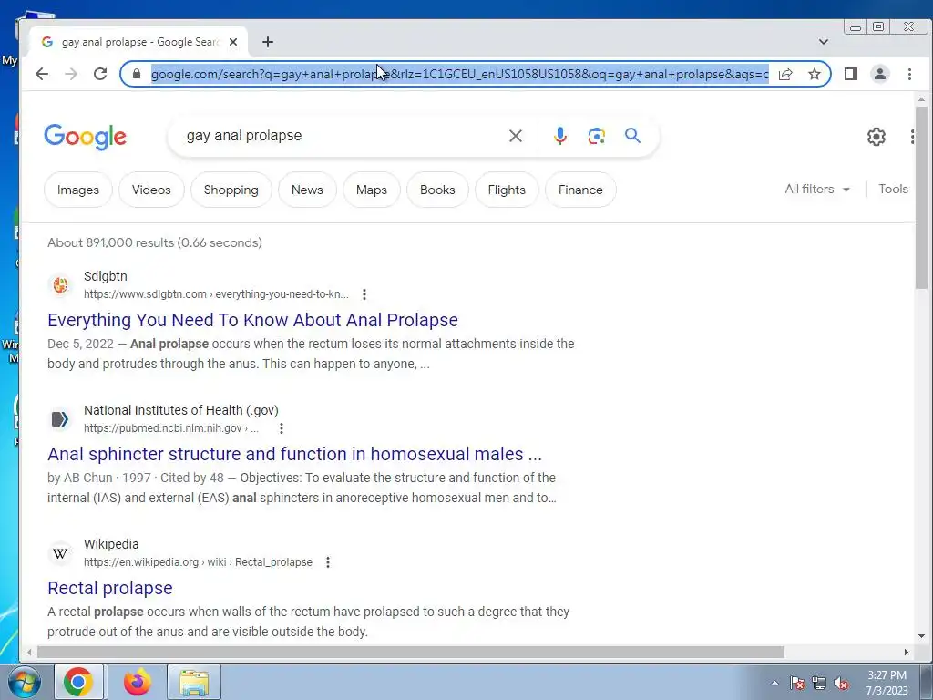The width and height of the screenshot is (933, 700).
Task: Click the muted speaker tray icon
Action: pyautogui.click(x=841, y=683)
